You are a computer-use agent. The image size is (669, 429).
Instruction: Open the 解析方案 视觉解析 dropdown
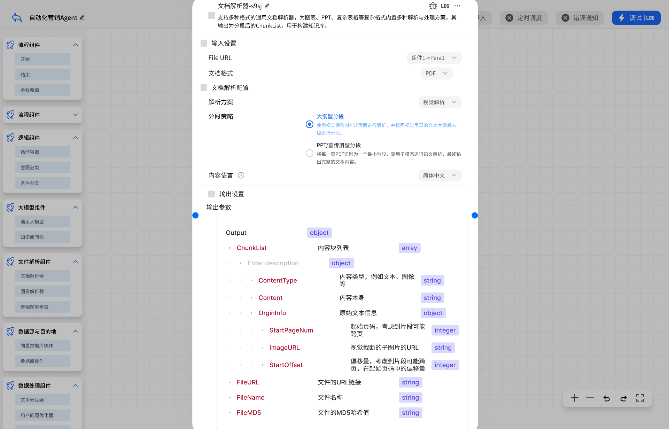pos(440,102)
